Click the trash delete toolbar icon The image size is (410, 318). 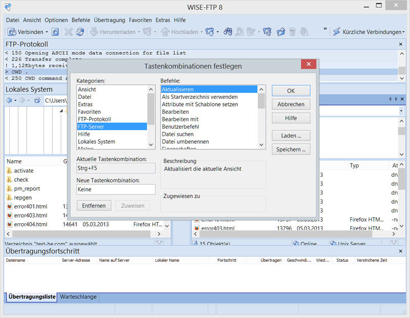(292, 32)
